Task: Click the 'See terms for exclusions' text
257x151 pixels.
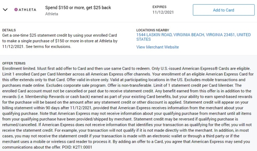Action: [x=48, y=47]
